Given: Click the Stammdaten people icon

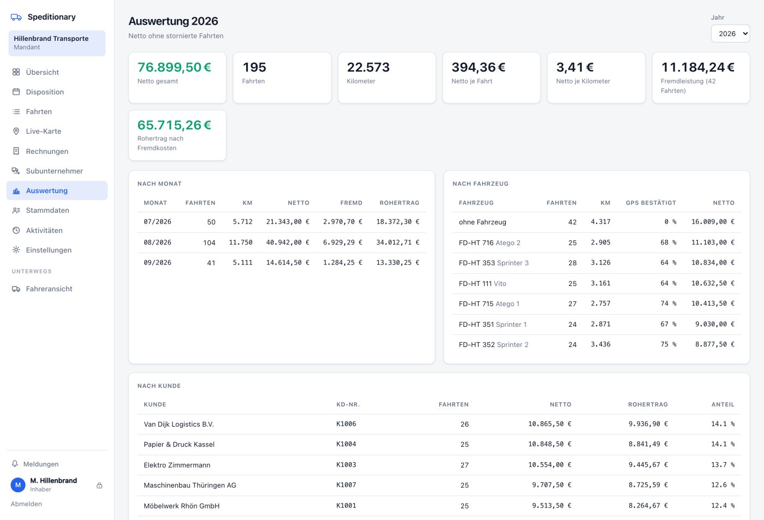Looking at the screenshot, I should 16,210.
